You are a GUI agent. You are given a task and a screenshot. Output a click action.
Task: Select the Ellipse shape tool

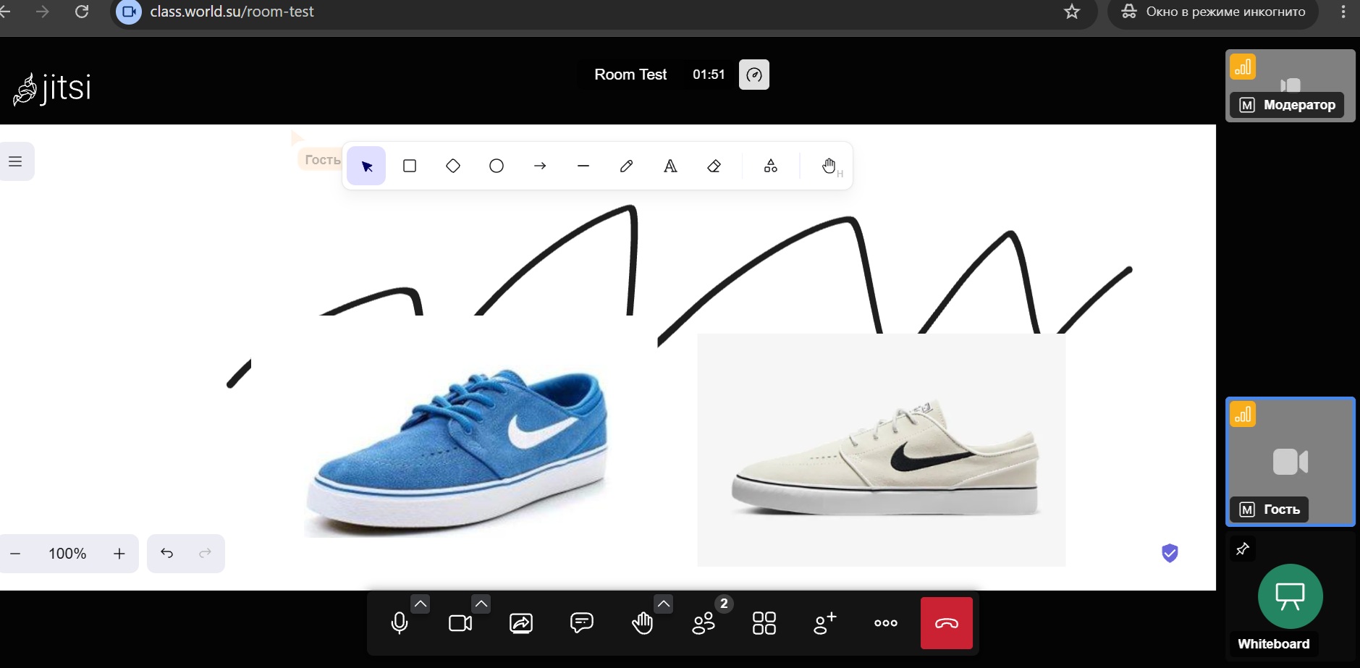click(x=497, y=166)
